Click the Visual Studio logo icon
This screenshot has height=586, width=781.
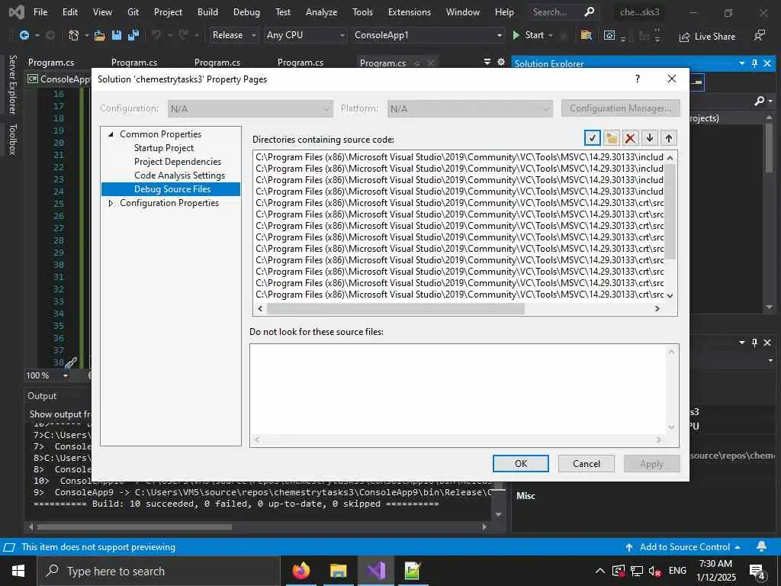(x=17, y=12)
